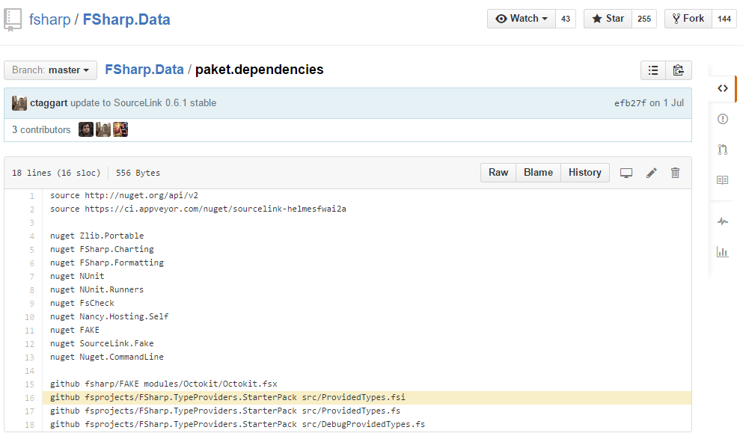Open commit hash efb27f

630,102
